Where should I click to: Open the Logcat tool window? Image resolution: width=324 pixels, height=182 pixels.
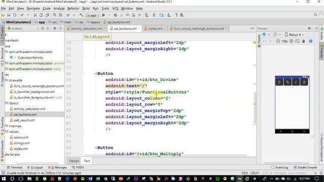[x=35, y=167]
